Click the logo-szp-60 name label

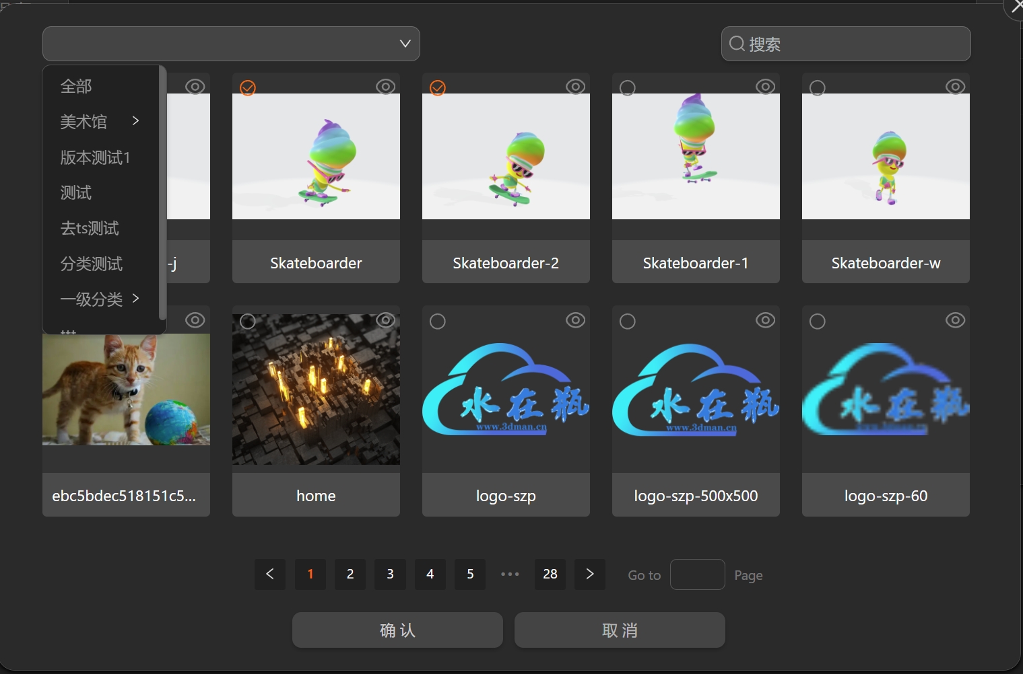click(x=886, y=496)
